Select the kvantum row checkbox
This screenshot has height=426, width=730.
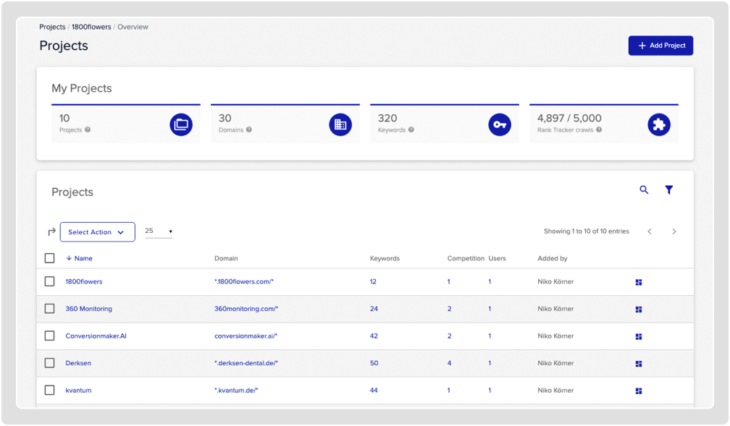(x=49, y=391)
